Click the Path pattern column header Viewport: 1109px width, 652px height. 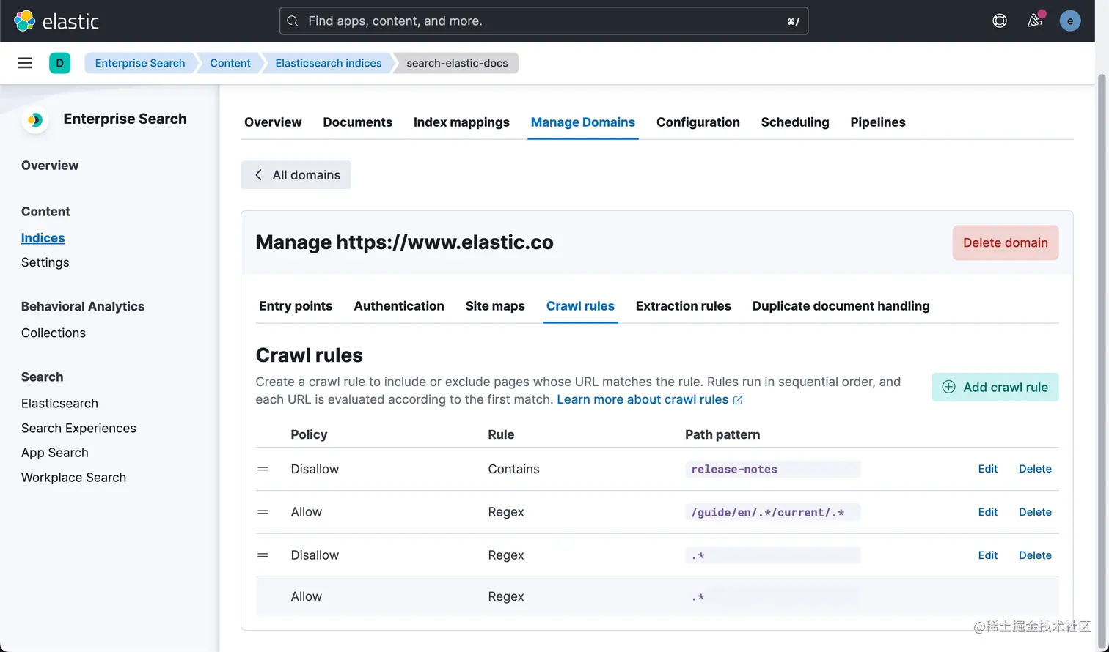[x=722, y=434]
